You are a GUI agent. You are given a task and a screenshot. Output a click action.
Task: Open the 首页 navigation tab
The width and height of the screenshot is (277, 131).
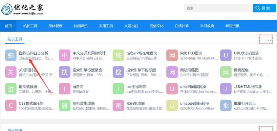tap(8, 26)
